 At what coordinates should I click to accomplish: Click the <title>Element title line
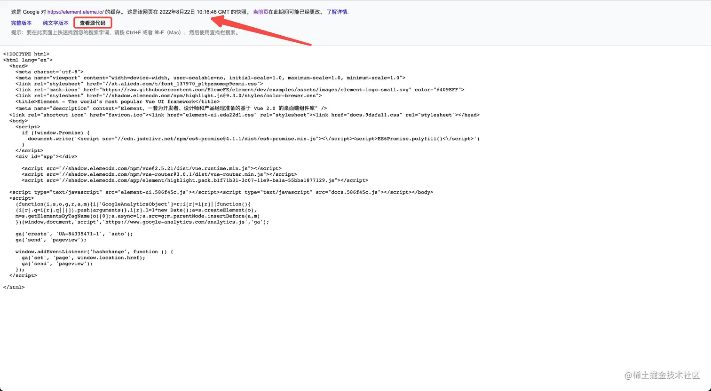tap(118, 102)
